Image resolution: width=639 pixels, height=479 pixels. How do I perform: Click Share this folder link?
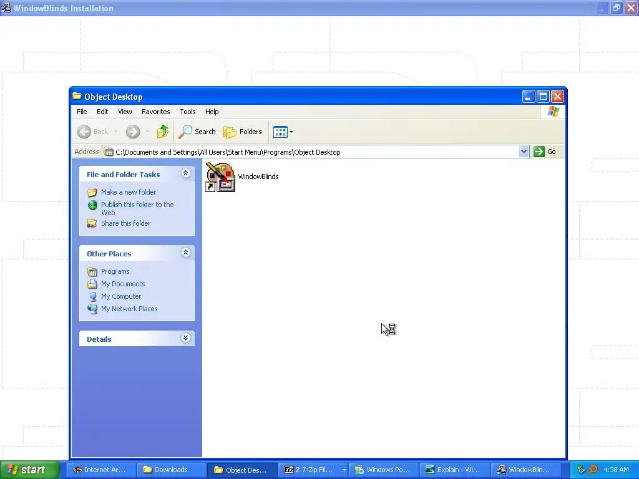[x=125, y=223]
